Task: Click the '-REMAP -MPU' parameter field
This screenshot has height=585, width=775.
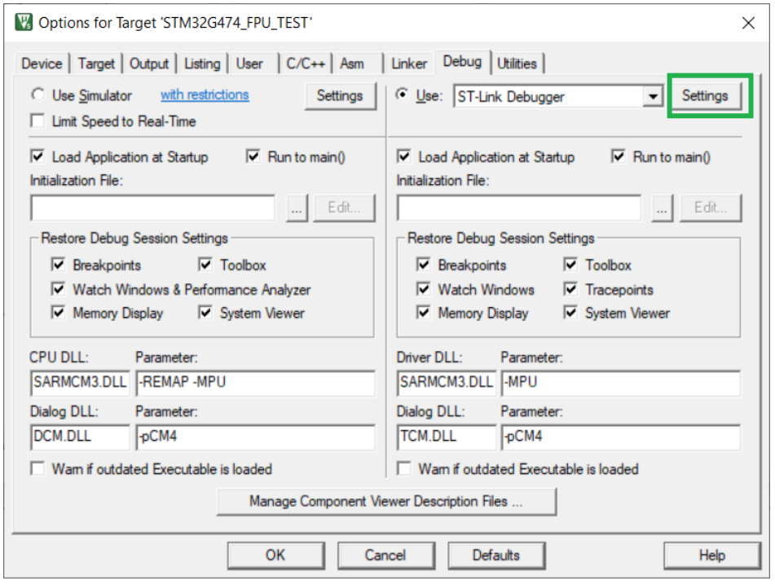Action: click(x=256, y=383)
